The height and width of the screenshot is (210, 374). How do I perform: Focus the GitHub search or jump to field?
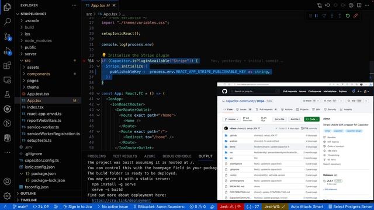coord(254,92)
